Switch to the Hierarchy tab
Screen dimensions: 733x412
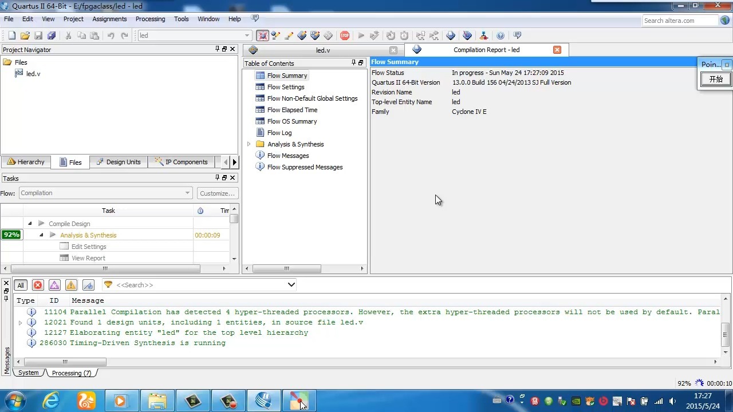tap(26, 162)
